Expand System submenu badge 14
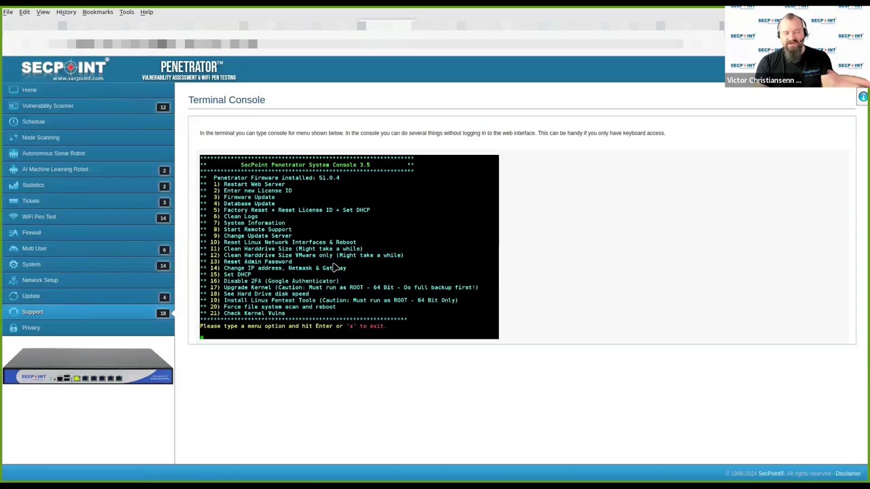Viewport: 870px width, 489px height. click(x=162, y=265)
